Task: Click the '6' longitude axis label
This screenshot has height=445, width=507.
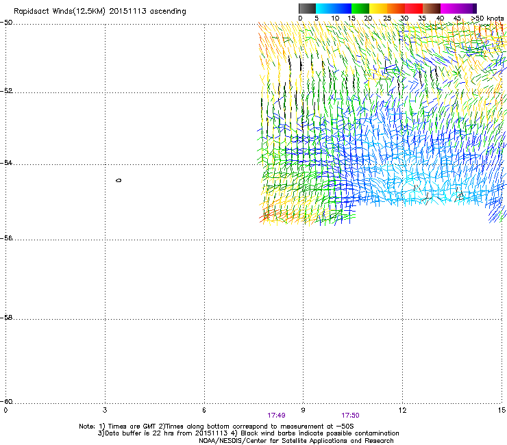Action: point(204,410)
